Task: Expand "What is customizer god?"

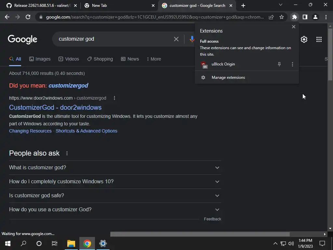Action: point(115,168)
